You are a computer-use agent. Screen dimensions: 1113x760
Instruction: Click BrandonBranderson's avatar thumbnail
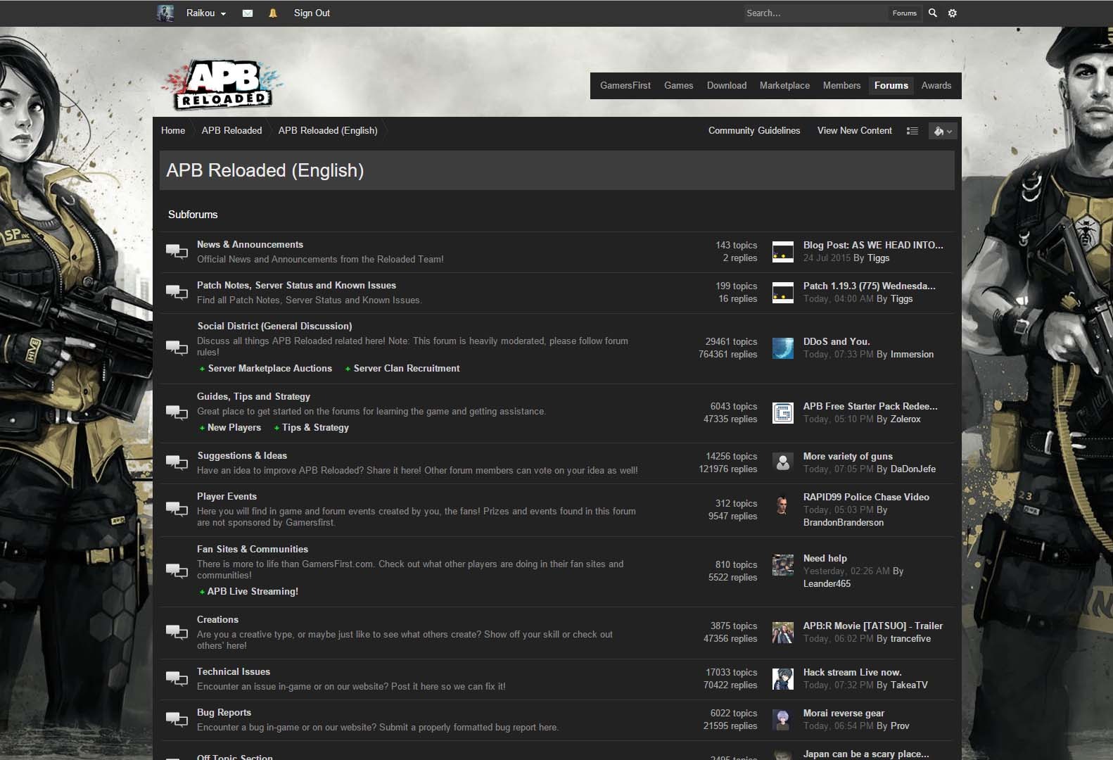(x=783, y=505)
